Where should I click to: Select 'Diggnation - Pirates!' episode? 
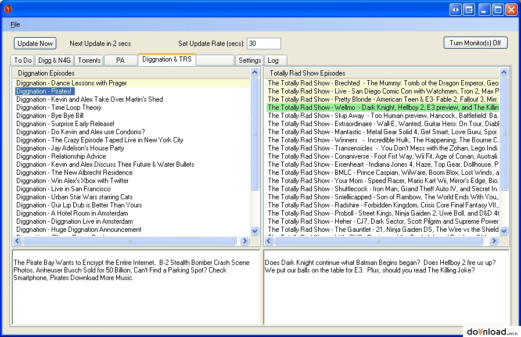(44, 91)
